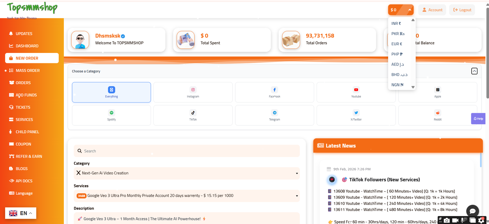This screenshot has height=224, width=489.
Task: Open the $ 0 currency dropdown
Action: coord(401,10)
